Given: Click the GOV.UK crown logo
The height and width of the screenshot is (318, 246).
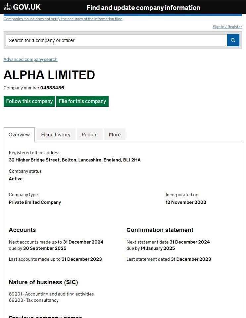Looking at the screenshot, I should 8,7.
